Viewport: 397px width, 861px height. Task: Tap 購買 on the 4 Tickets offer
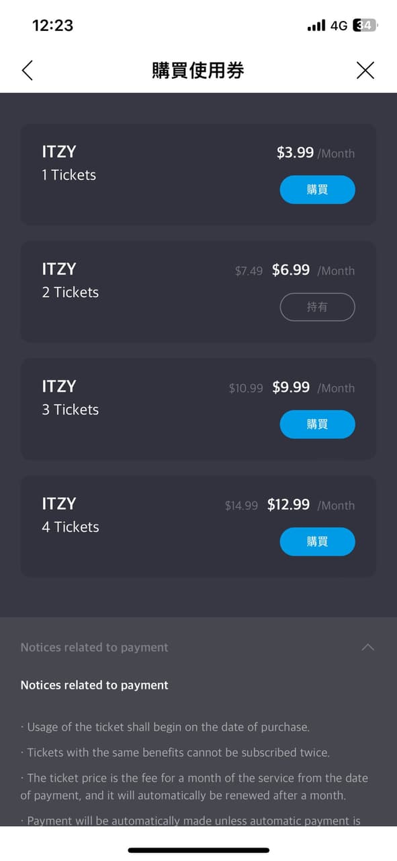(317, 541)
